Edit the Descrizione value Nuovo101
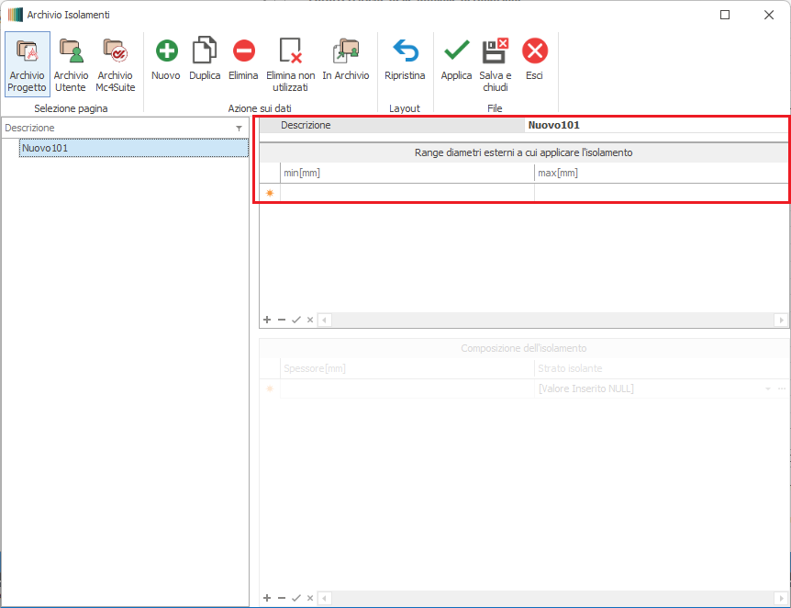The width and height of the screenshot is (791, 608). [x=656, y=125]
